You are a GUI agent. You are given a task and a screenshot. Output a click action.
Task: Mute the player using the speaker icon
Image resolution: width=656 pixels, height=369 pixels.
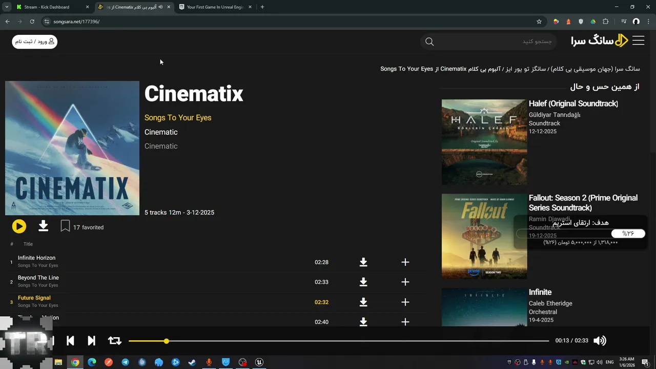(x=600, y=341)
